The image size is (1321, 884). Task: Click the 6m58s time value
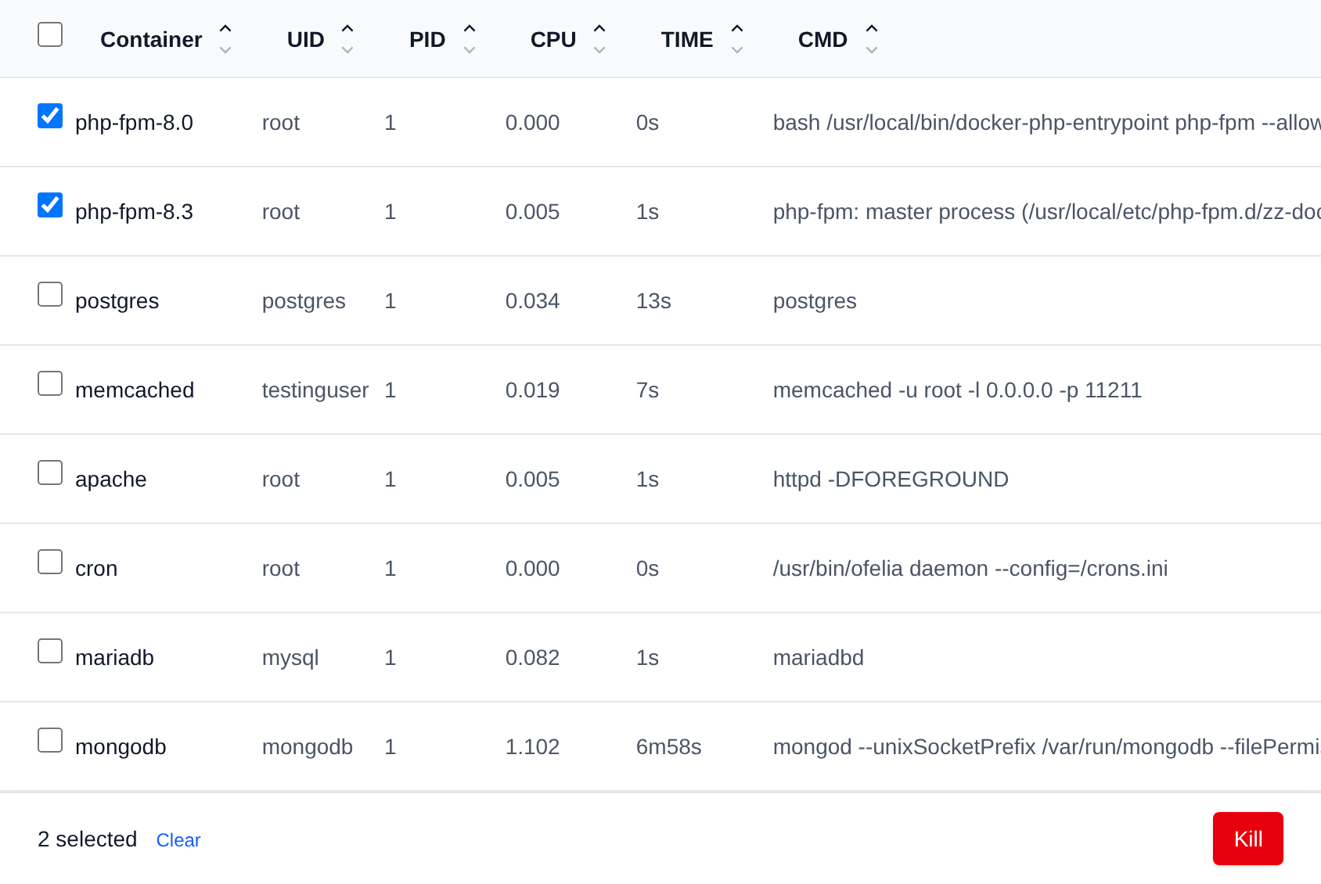pyautogui.click(x=668, y=747)
